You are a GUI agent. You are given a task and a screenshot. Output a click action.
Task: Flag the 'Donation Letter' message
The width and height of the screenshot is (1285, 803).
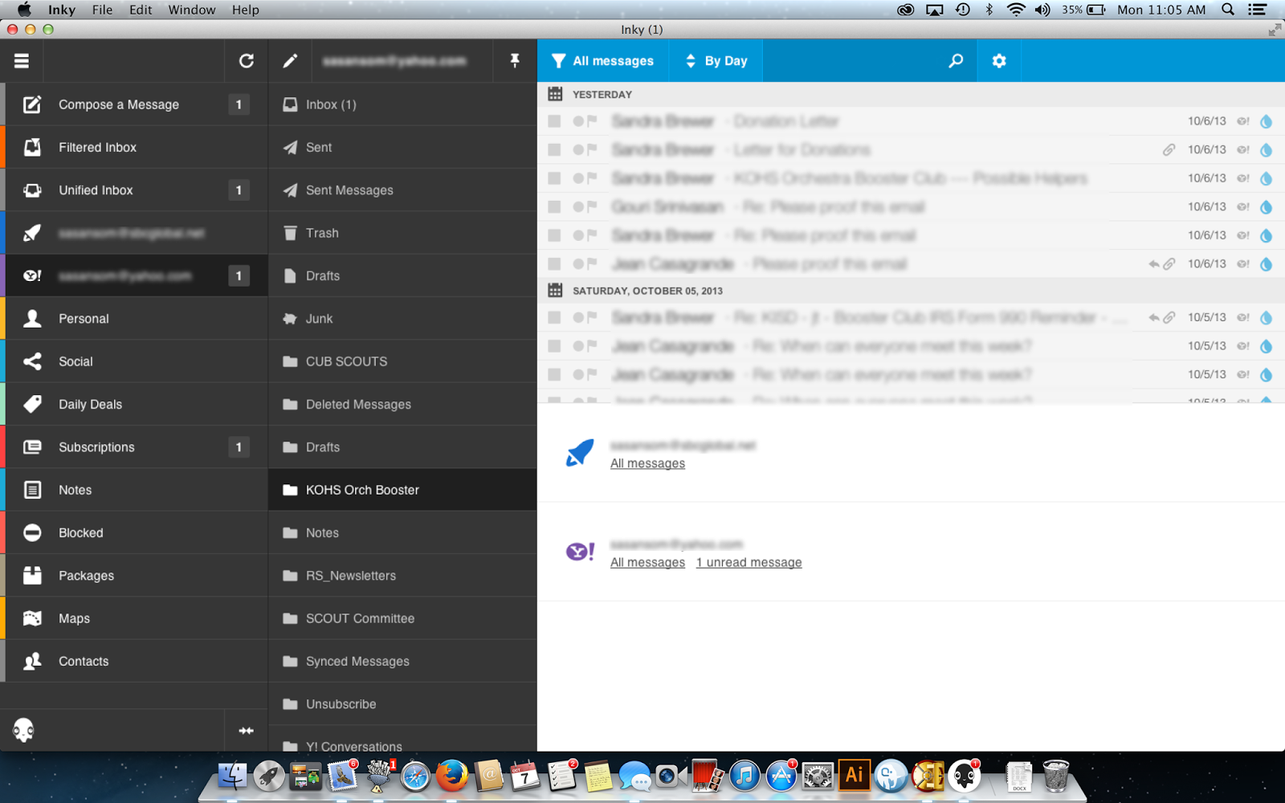592,121
